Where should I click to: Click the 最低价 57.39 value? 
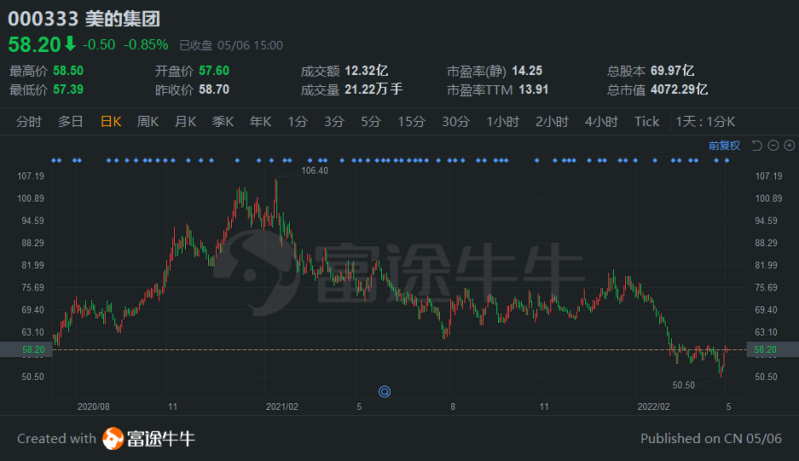click(68, 89)
